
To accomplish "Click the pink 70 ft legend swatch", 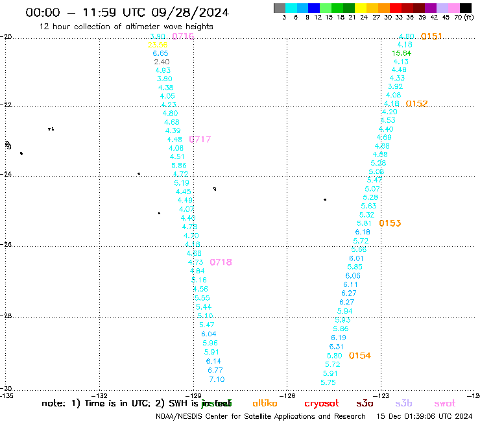I will pos(453,8).
